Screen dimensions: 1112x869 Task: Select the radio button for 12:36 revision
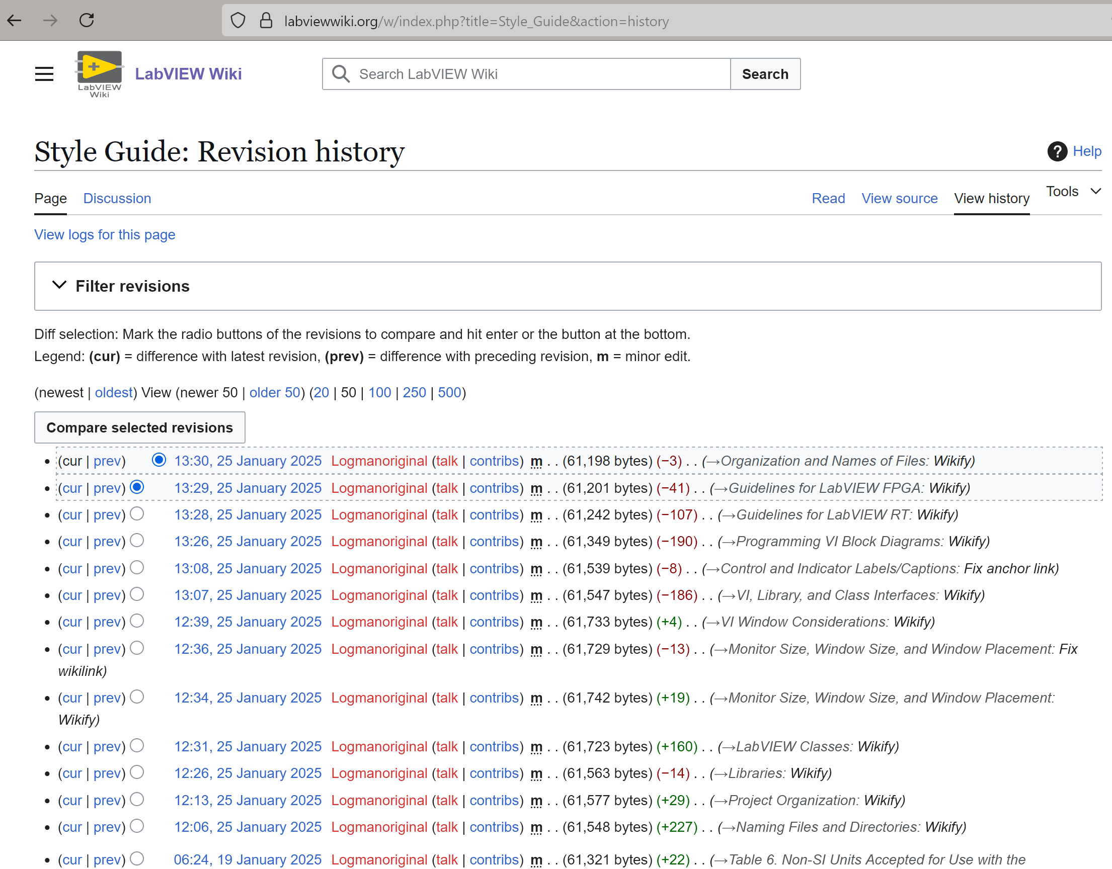tap(137, 648)
